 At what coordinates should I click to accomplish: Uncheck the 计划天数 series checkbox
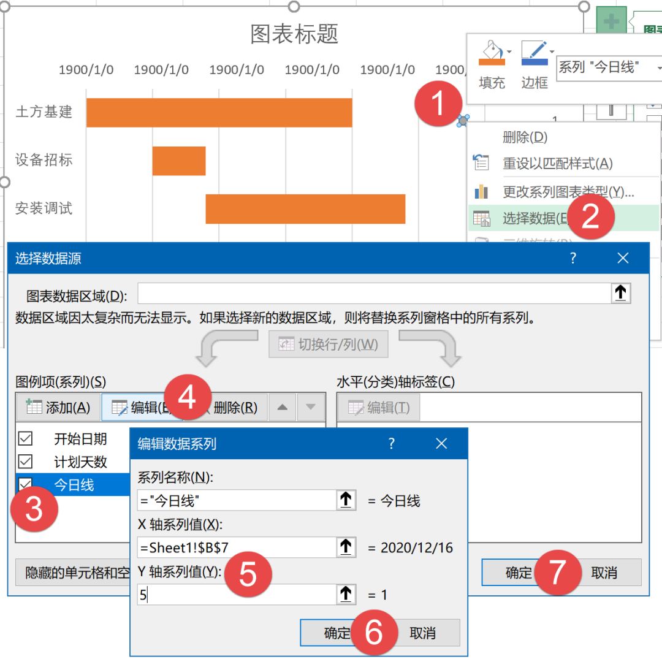pyautogui.click(x=25, y=461)
